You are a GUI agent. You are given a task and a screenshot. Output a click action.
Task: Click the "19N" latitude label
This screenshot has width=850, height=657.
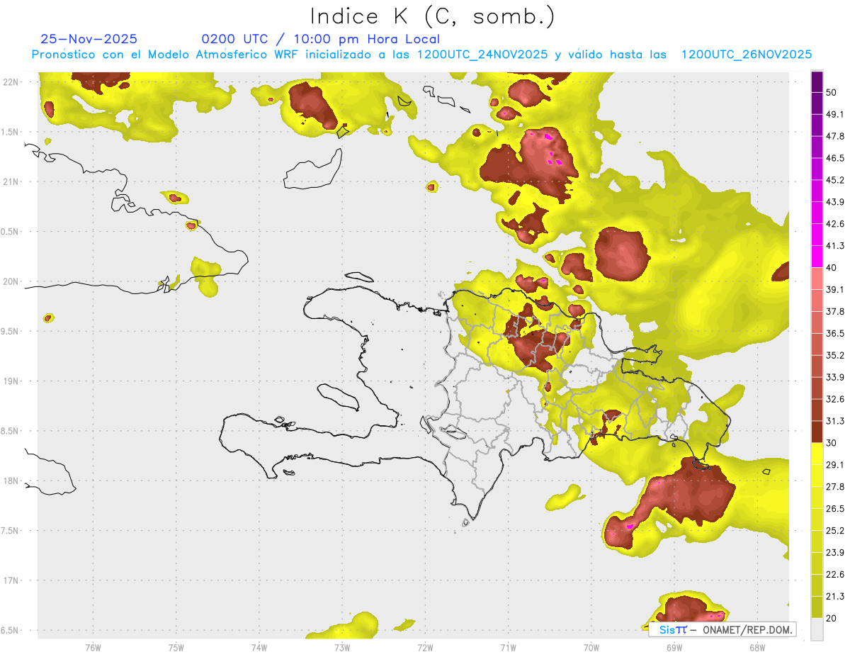pyautogui.click(x=10, y=381)
